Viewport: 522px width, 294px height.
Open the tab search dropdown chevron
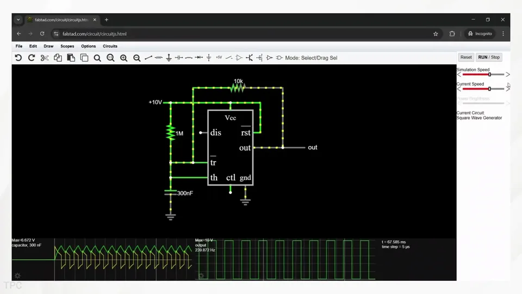[18, 20]
